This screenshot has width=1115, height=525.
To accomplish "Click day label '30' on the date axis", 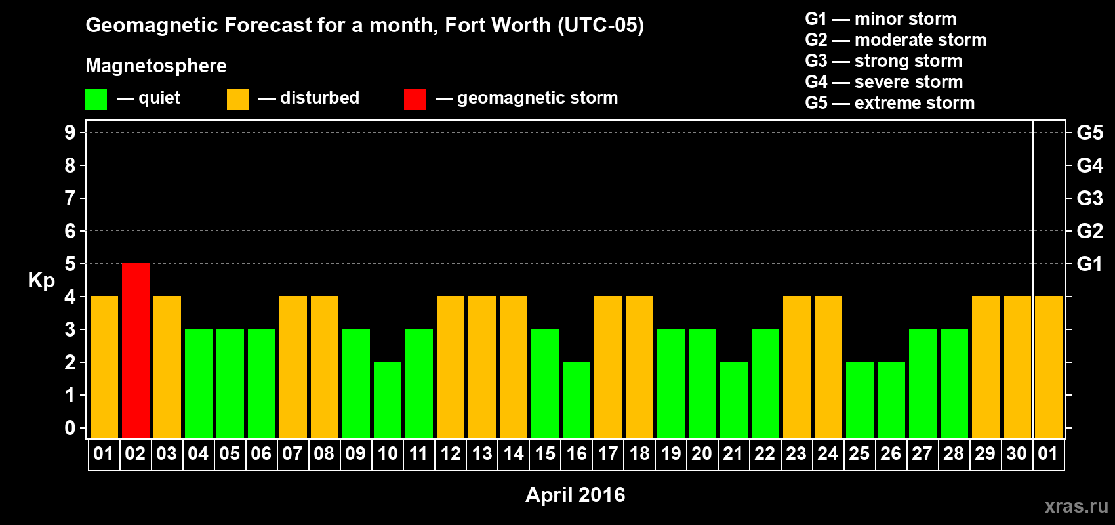I will 1017,453.
